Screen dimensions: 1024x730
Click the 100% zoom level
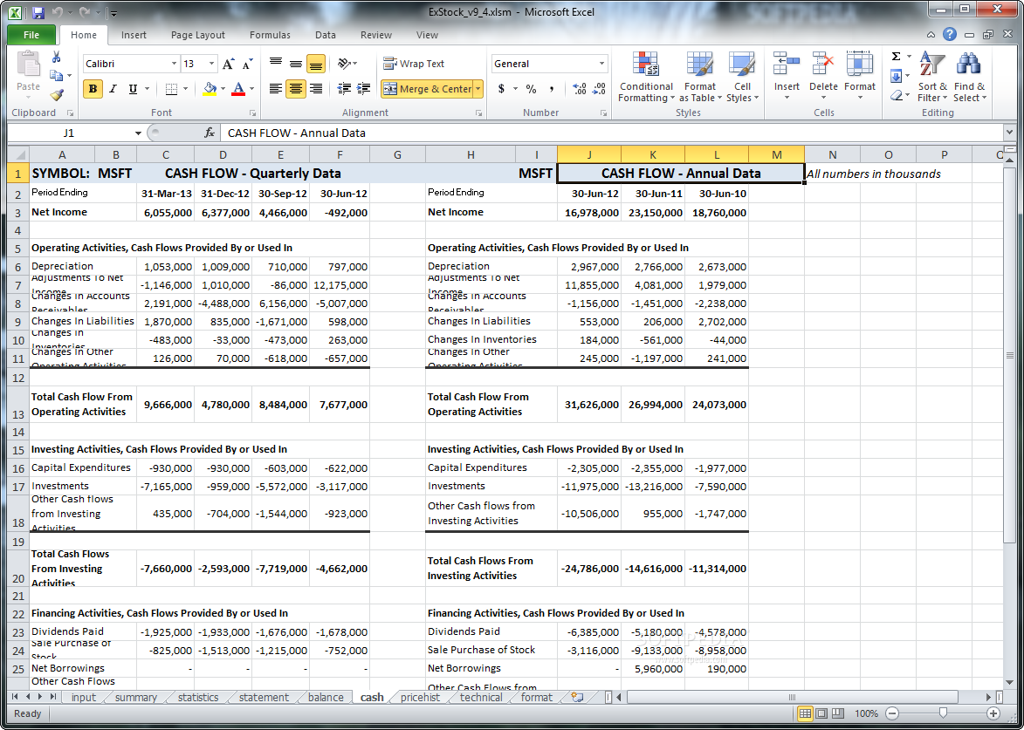[x=866, y=713]
